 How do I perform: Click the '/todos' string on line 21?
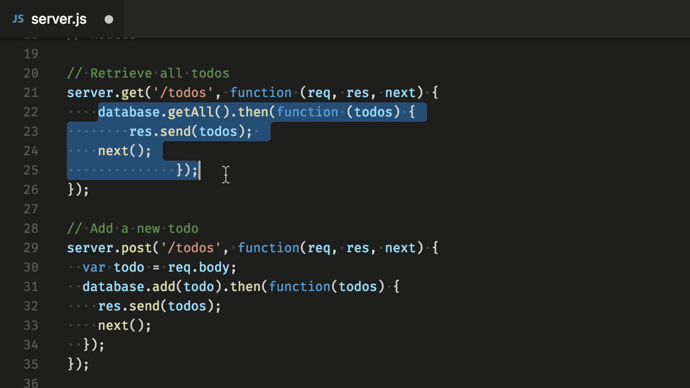point(183,93)
